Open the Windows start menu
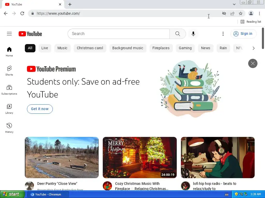Screen dimensions: 265x198 tap(12, 194)
